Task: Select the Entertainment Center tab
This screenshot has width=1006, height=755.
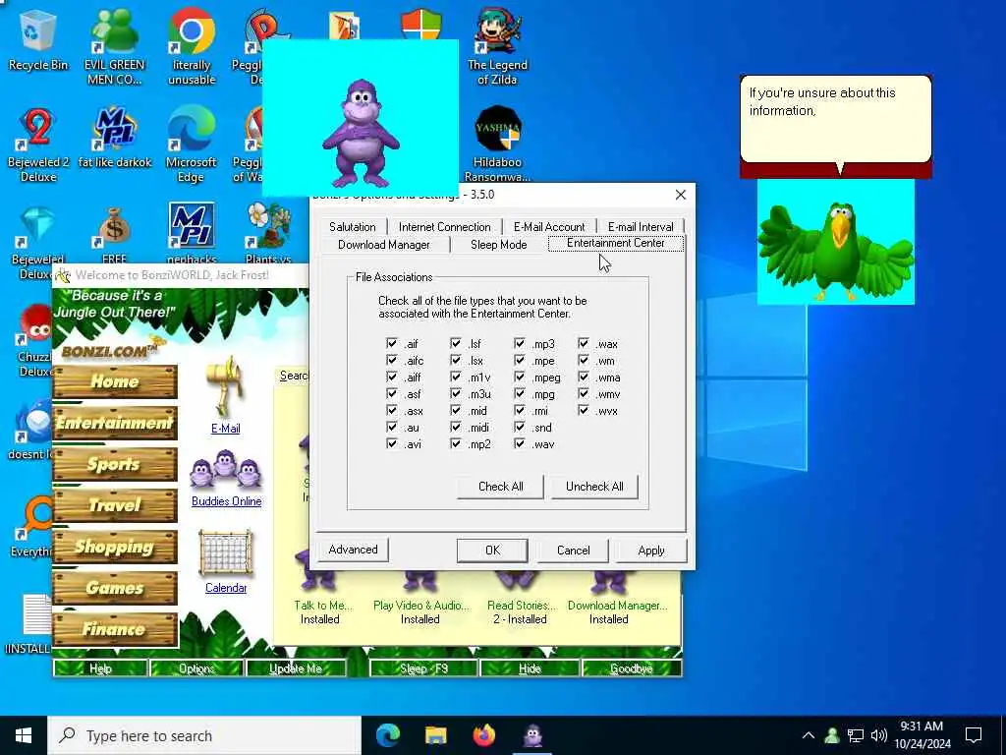Action: point(616,244)
